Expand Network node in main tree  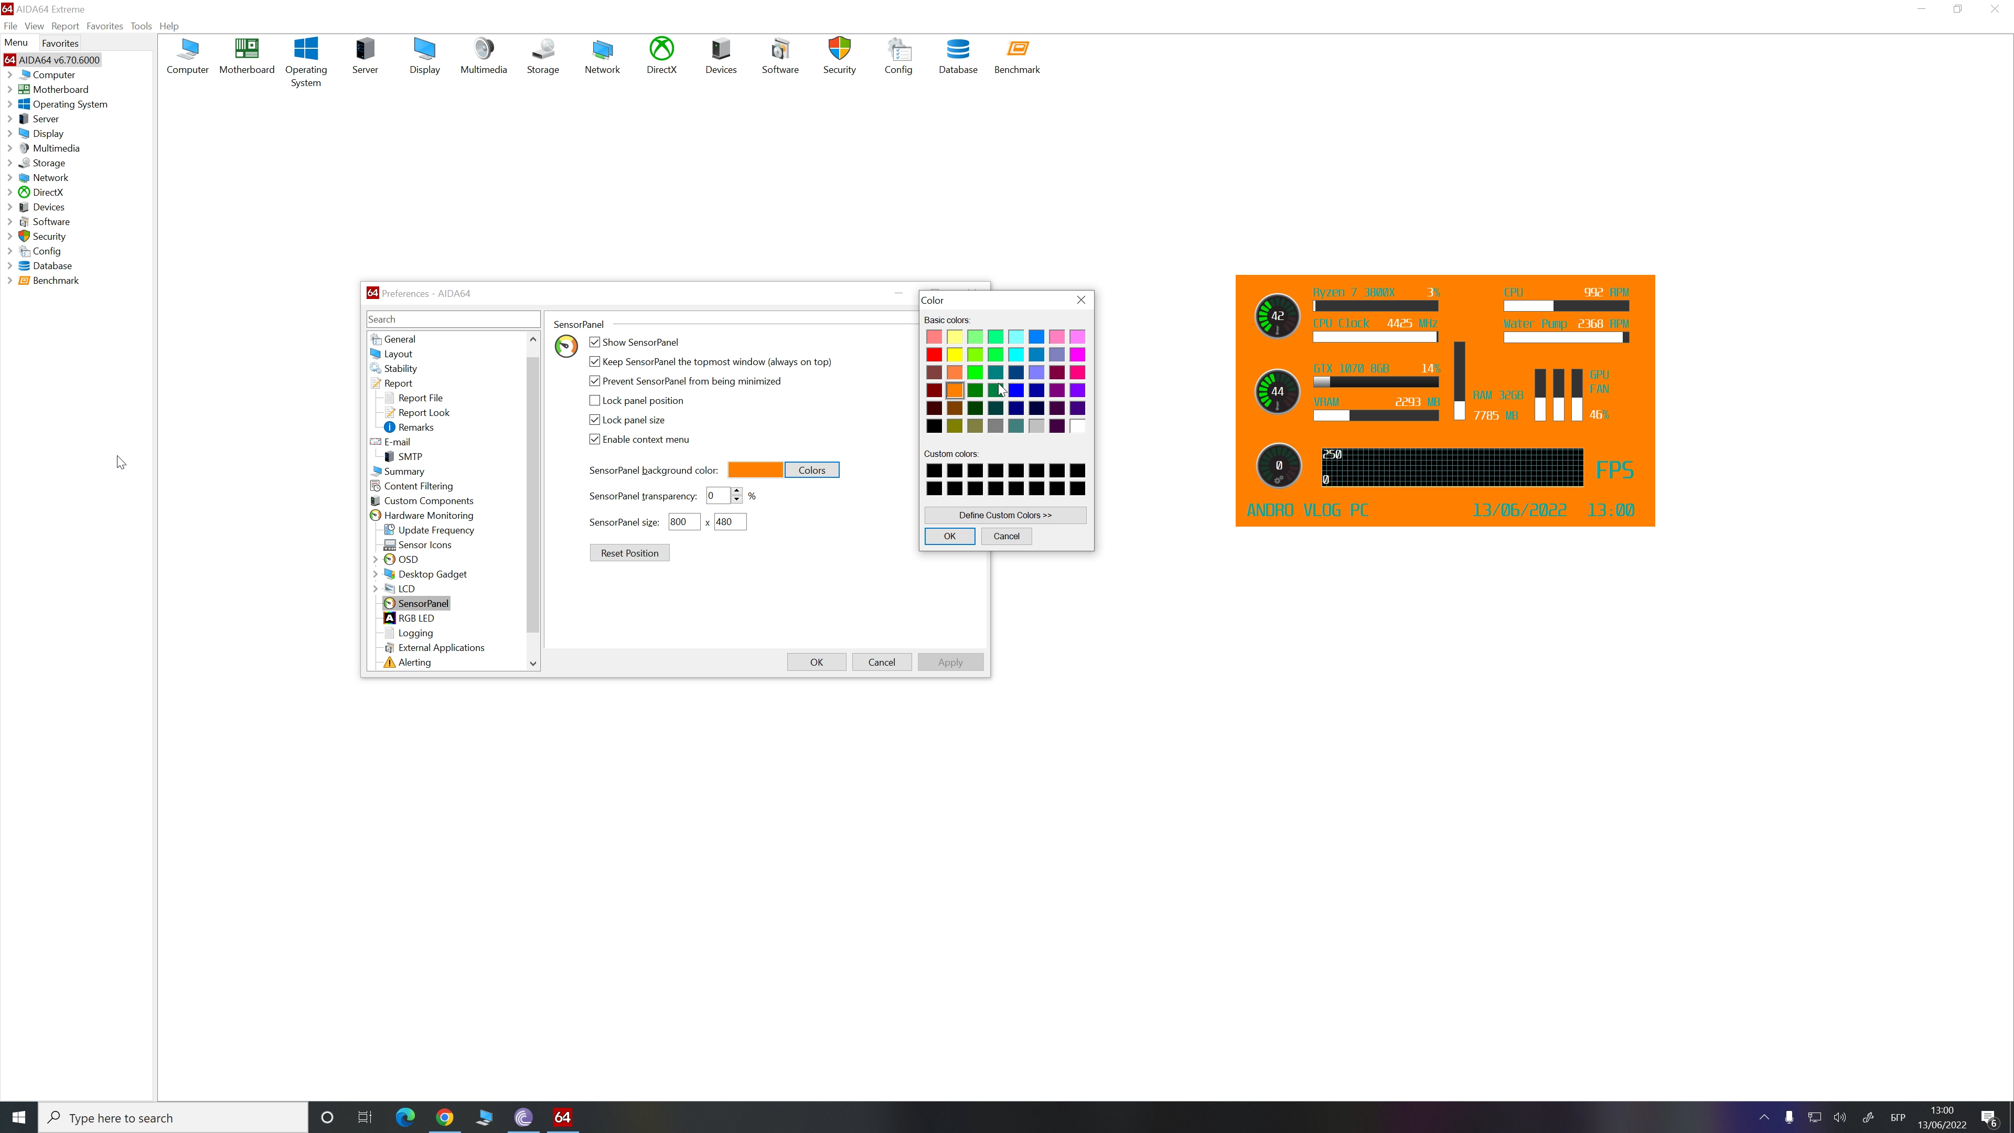9,178
